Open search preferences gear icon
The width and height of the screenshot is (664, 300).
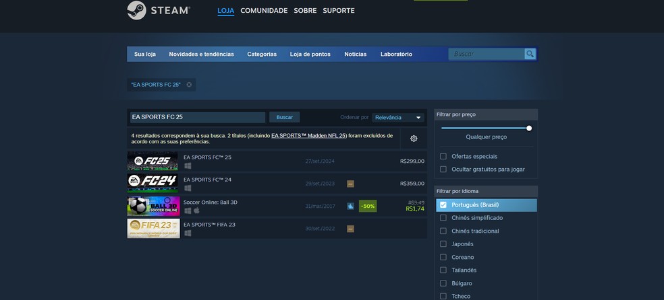pos(414,139)
